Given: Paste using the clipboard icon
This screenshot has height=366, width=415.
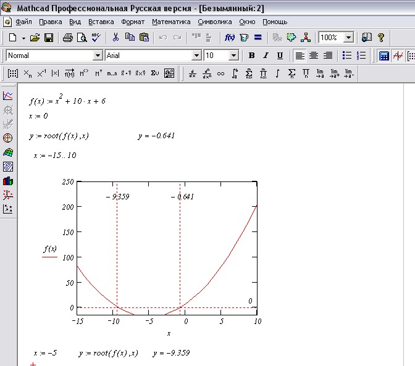Looking at the screenshot, I should click(144, 37).
